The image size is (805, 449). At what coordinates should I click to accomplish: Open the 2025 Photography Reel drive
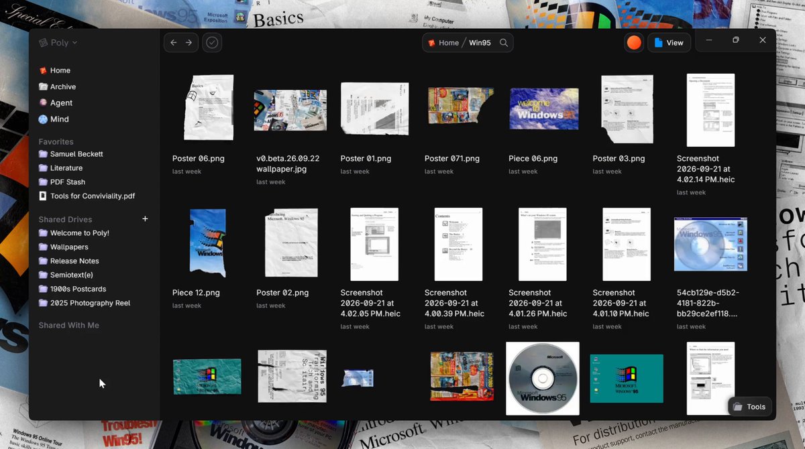pos(85,304)
